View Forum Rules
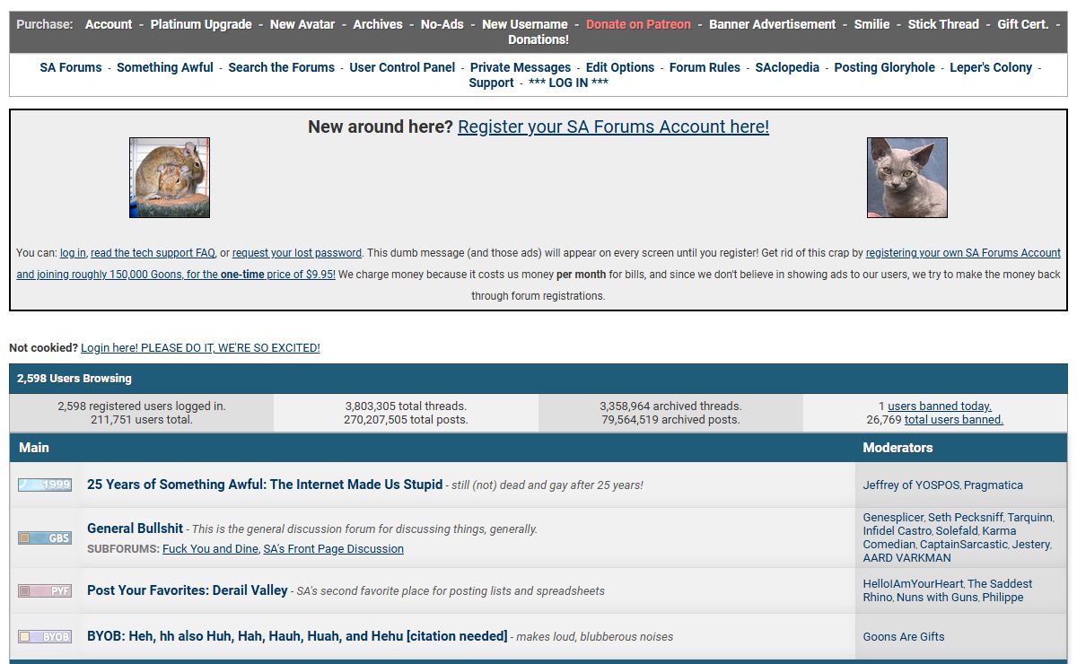 (x=705, y=67)
